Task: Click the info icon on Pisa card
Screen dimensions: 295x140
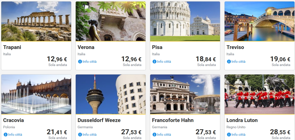Action: 154,61
